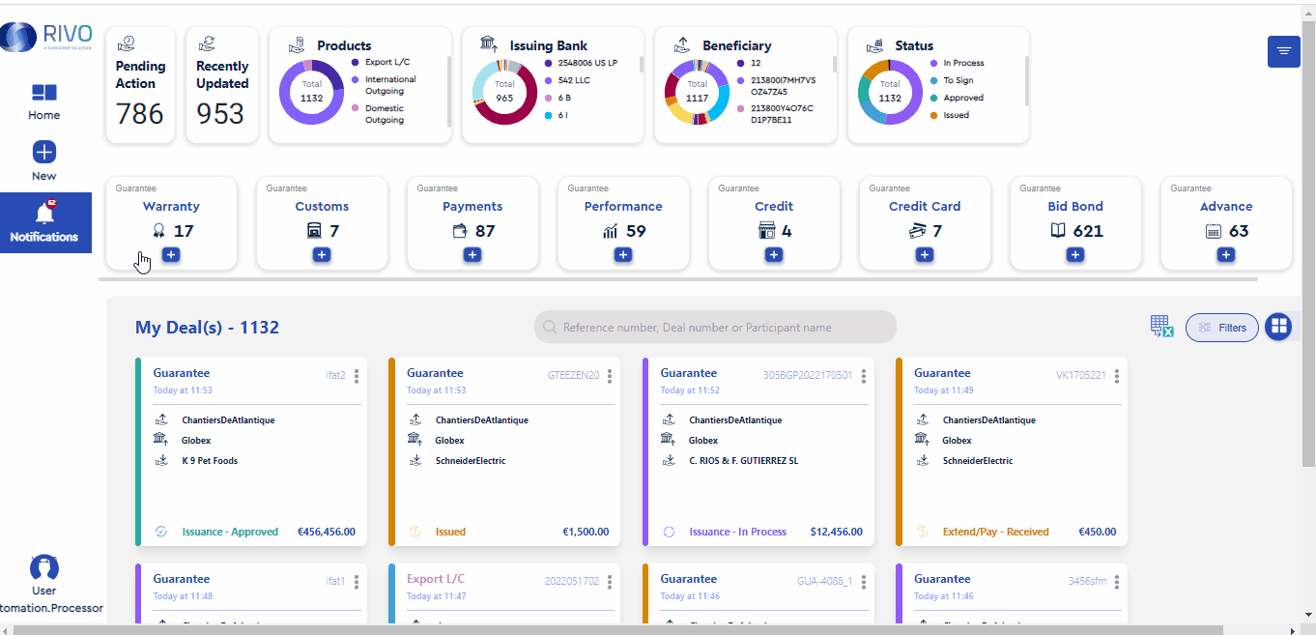Viewport: 1316px width, 635px height.
Task: Click the search deals input field
Action: [x=715, y=327]
